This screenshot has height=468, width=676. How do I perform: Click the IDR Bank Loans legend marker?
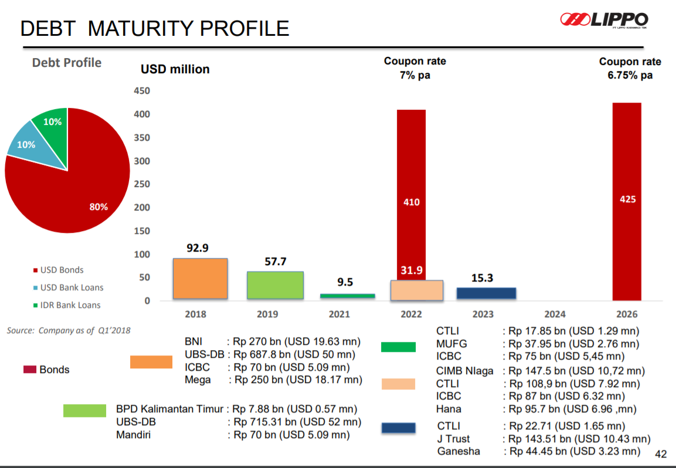click(35, 306)
